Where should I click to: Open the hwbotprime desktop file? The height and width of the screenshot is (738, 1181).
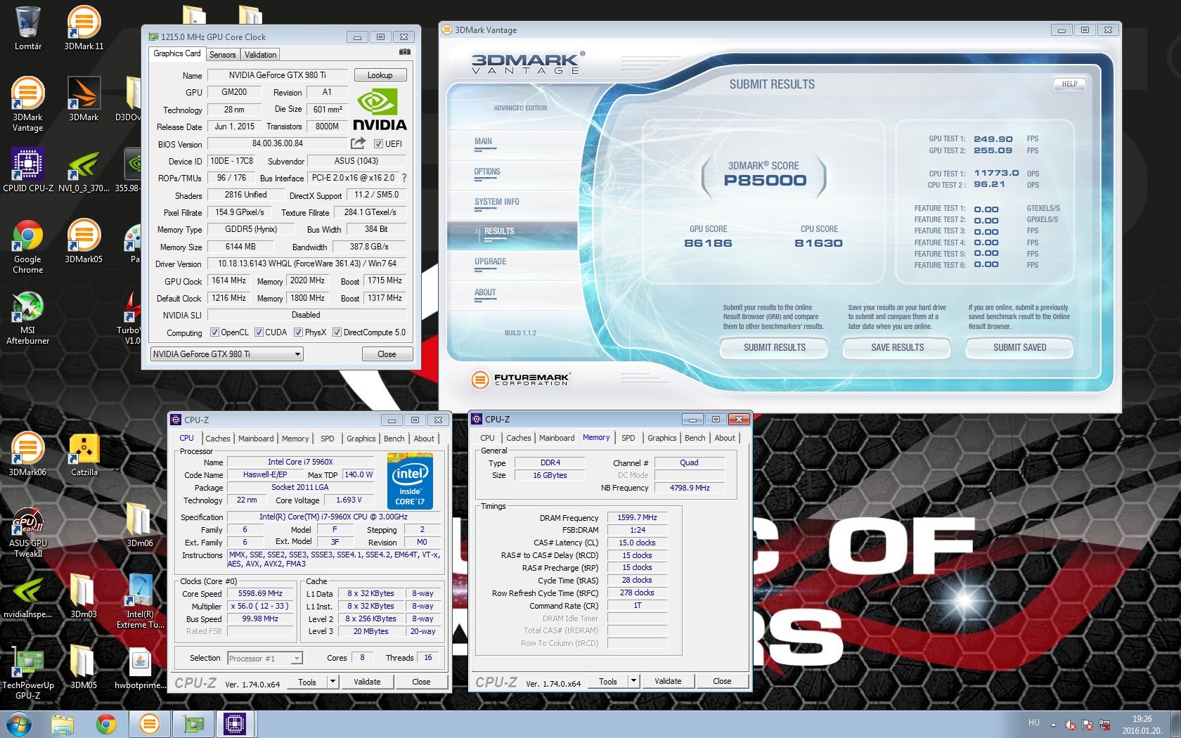pyautogui.click(x=140, y=667)
